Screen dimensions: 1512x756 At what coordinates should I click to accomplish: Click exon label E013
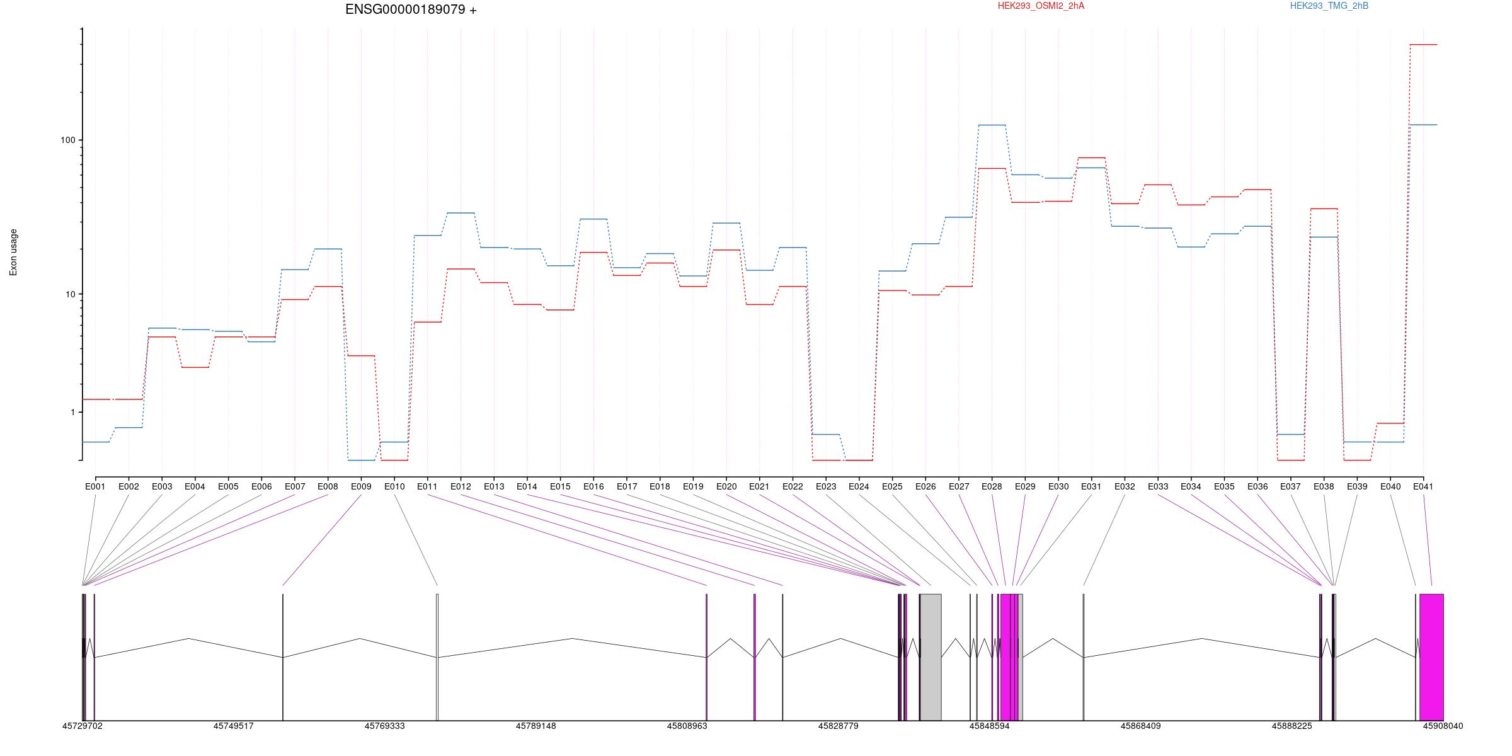click(494, 486)
